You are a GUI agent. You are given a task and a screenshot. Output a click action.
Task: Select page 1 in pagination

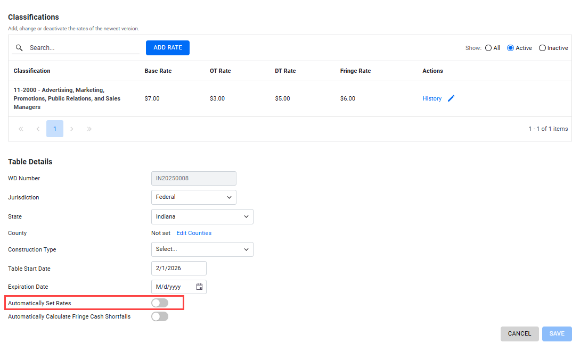55,129
